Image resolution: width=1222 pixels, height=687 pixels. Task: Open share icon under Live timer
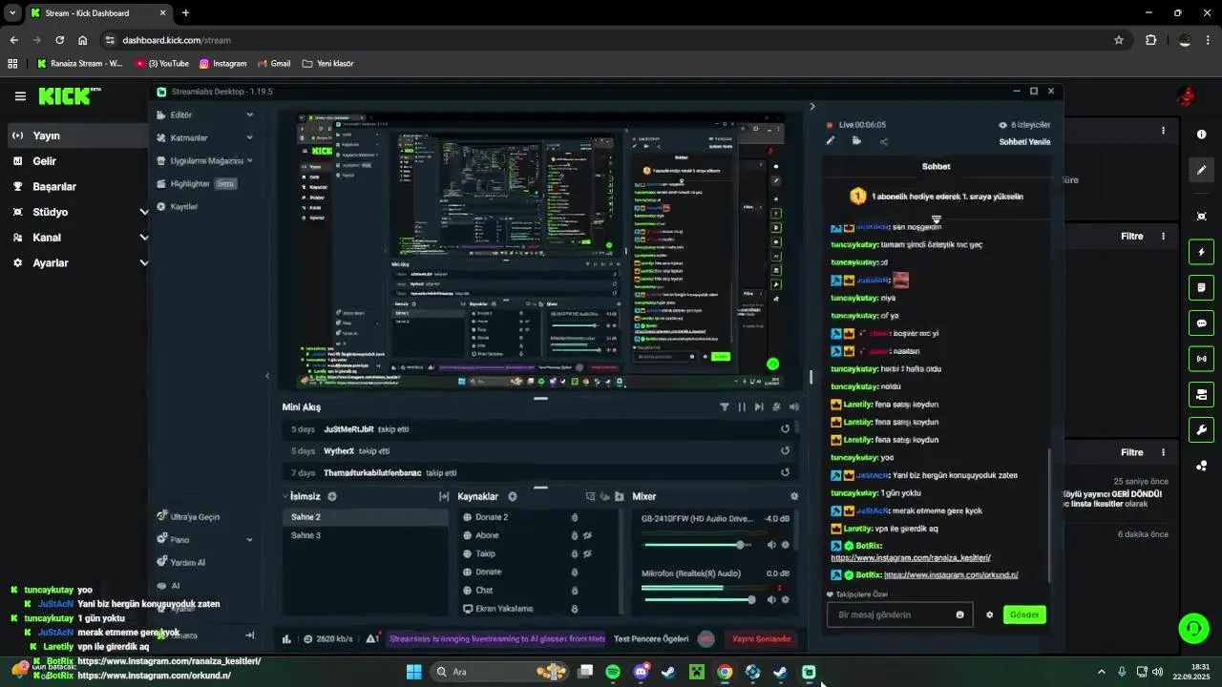pyautogui.click(x=883, y=141)
